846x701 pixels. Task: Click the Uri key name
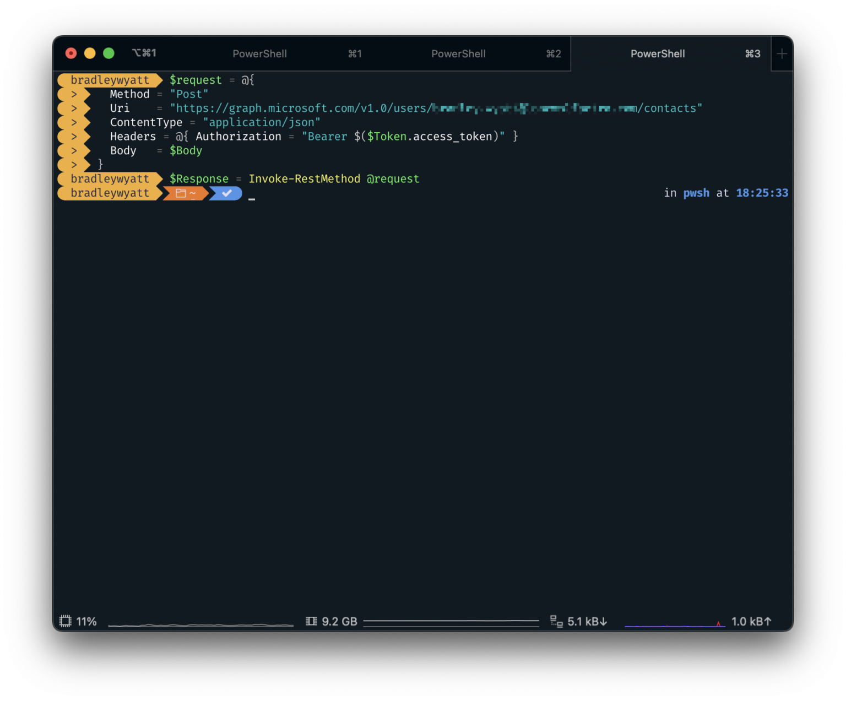point(120,108)
